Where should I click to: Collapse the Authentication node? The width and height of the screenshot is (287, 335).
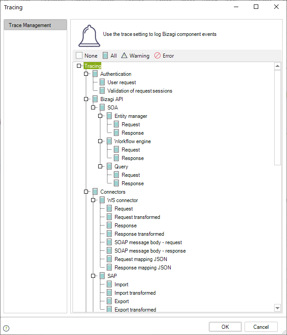(86, 74)
